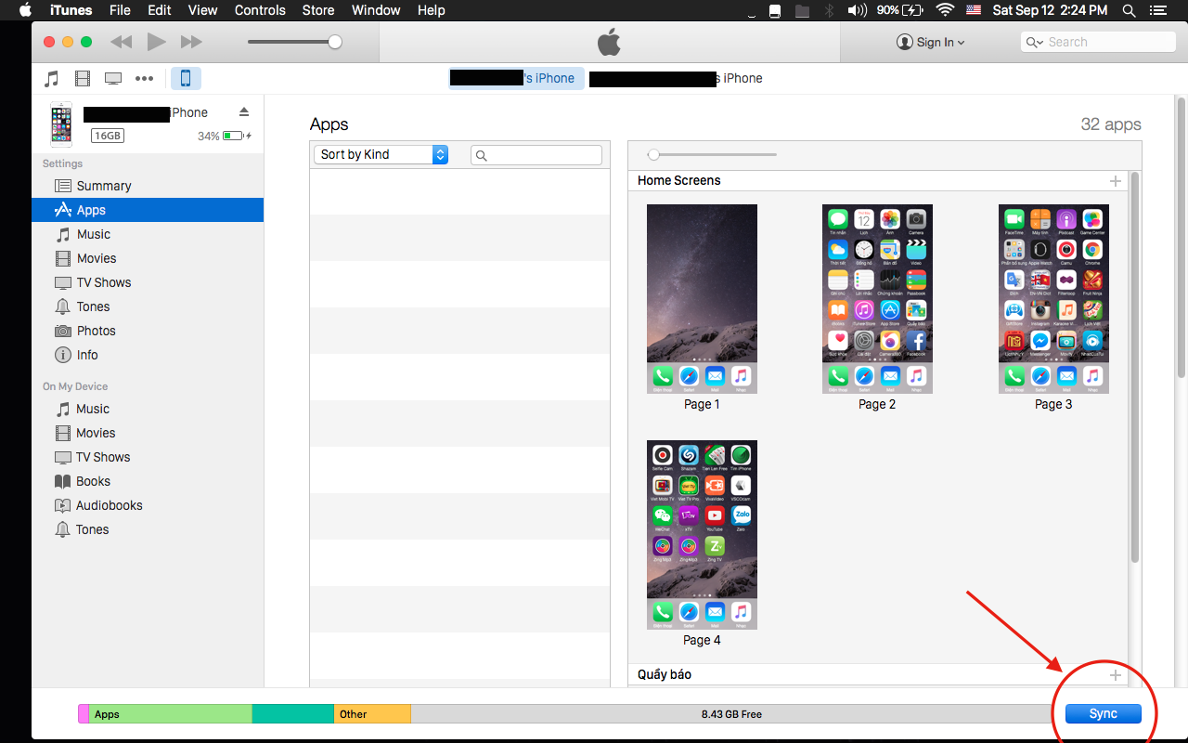
Task: Select Movies under Settings
Action: point(148,258)
